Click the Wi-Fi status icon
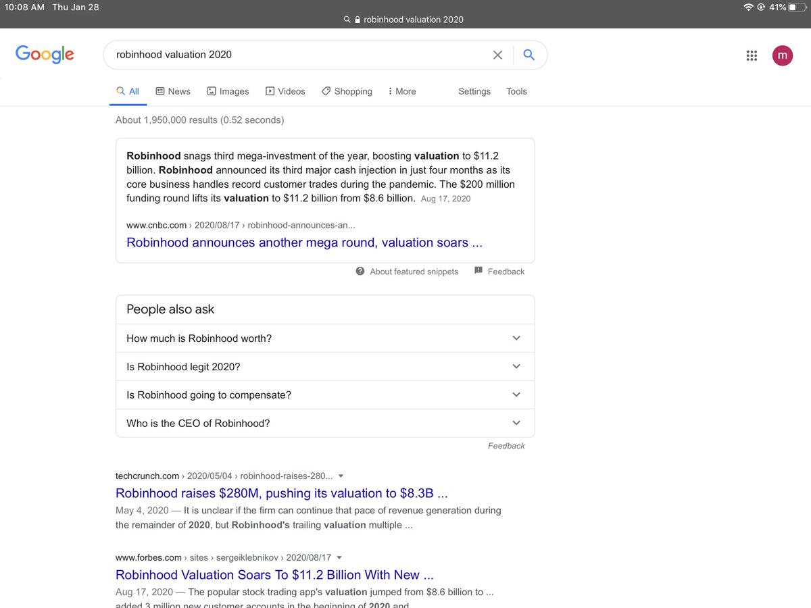Viewport: 811px width, 608px height. pyautogui.click(x=748, y=7)
